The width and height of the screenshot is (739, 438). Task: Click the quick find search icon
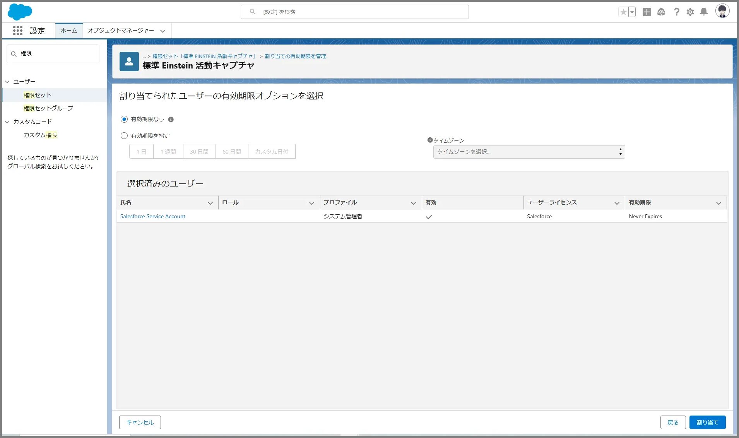point(14,54)
